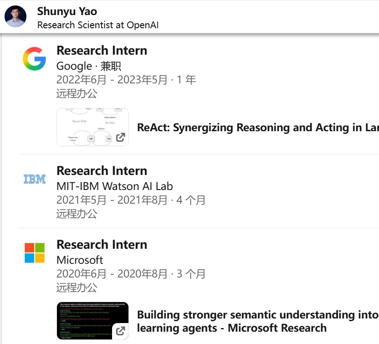379x344 pixels.
Task: Click the IBM company logo
Action: [35, 179]
